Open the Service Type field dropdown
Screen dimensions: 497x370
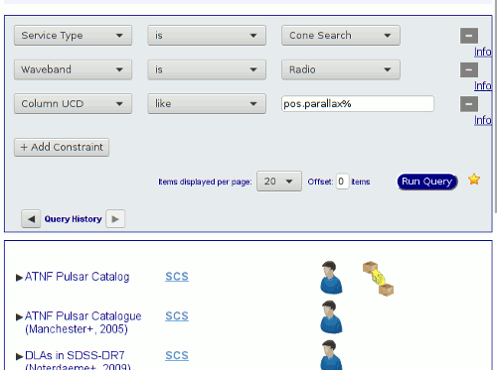pos(73,36)
